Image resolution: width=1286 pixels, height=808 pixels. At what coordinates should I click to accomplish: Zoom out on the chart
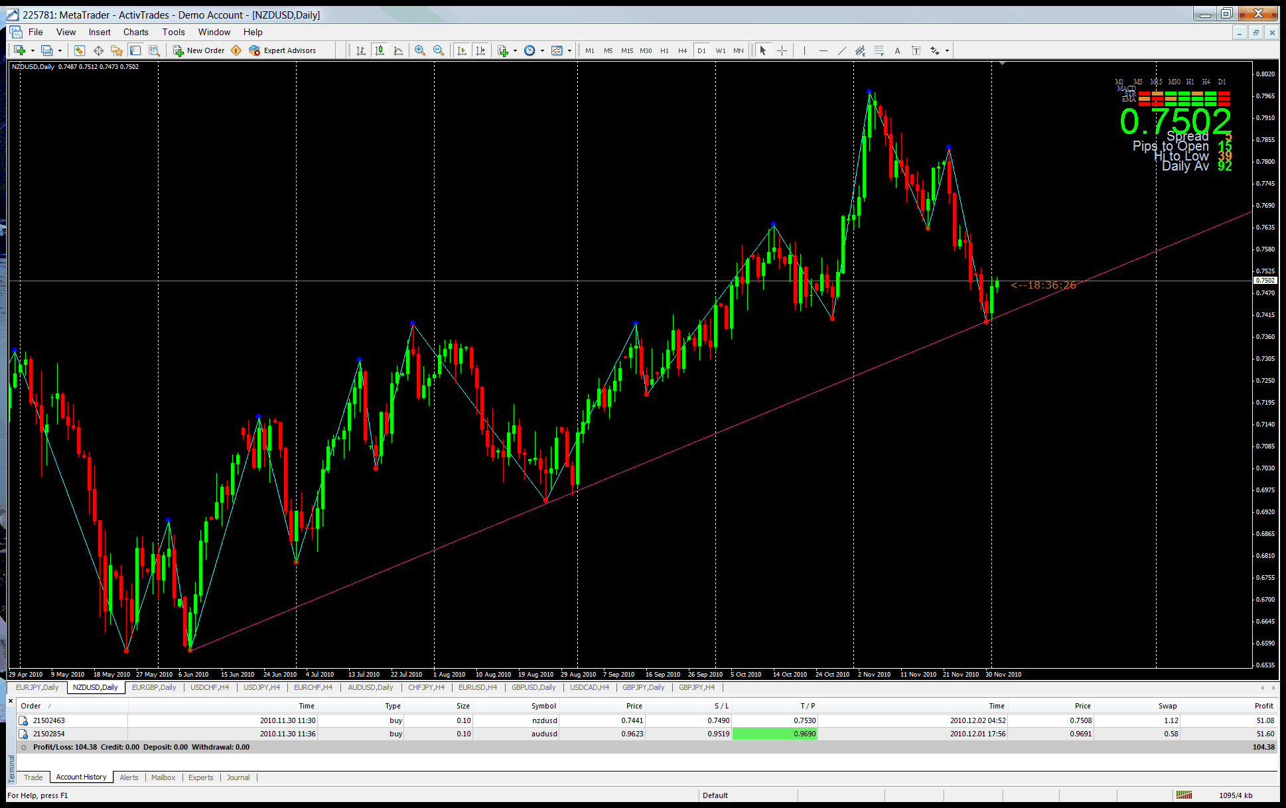tap(439, 50)
